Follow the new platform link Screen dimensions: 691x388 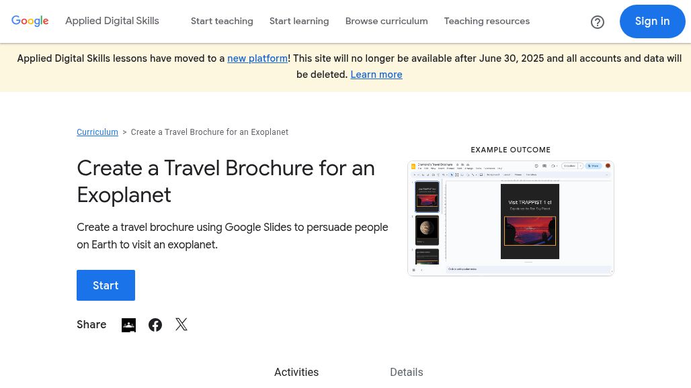(257, 58)
